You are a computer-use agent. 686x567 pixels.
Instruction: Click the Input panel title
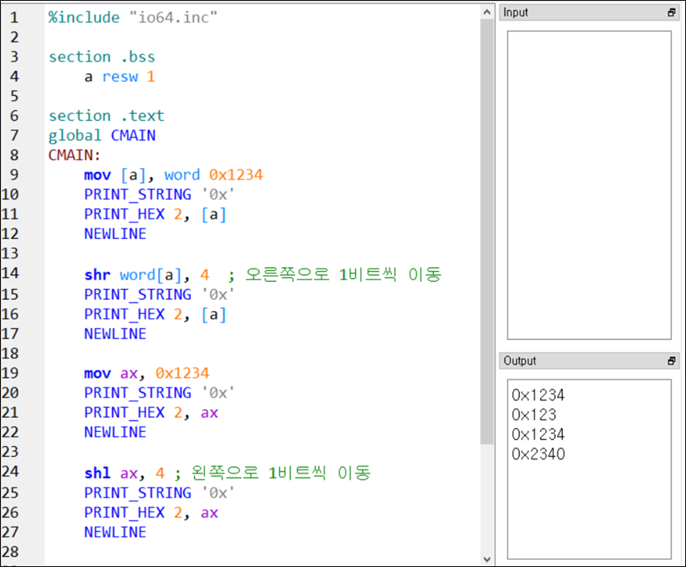pos(515,13)
